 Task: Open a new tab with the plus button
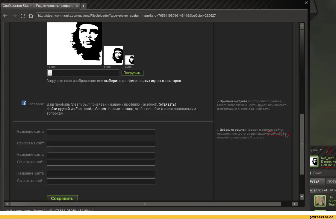click(x=84, y=6)
